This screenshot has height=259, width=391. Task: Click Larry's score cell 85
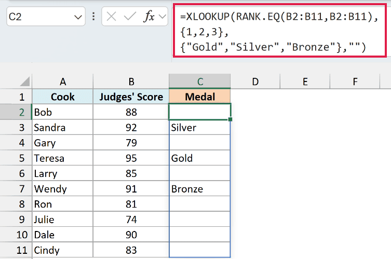click(x=131, y=173)
